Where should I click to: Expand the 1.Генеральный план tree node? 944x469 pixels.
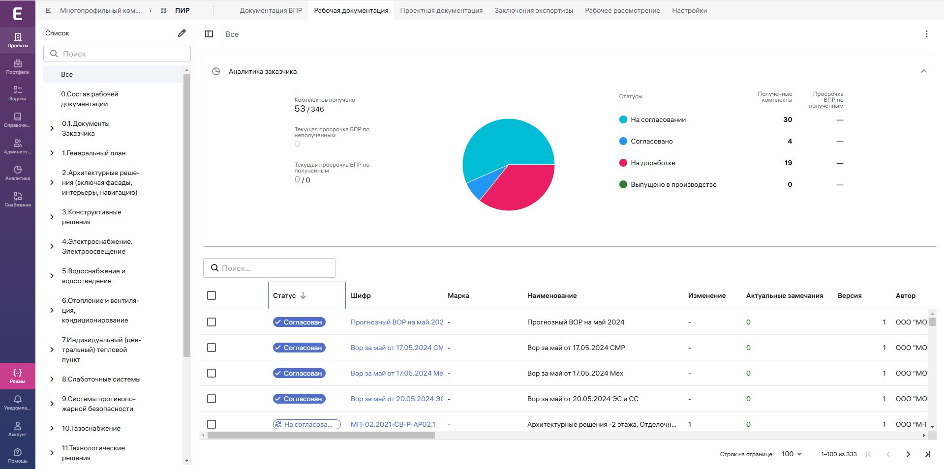[52, 153]
